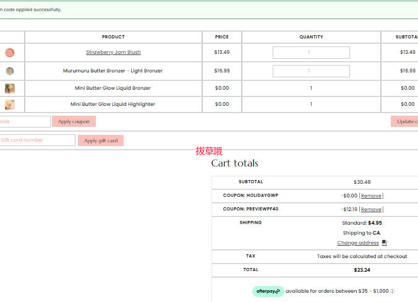Select the Standard $4.95 shipping text
418x302 pixels.
pyautogui.click(x=362, y=223)
